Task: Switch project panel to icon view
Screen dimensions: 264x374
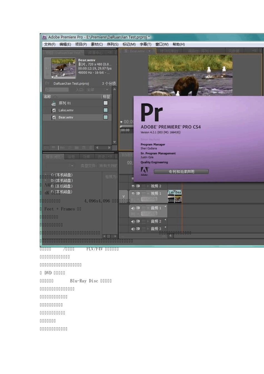Action: tap(54, 148)
